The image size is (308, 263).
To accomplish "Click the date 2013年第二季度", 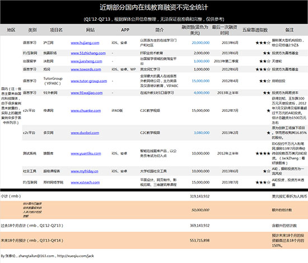I will click(226, 61).
